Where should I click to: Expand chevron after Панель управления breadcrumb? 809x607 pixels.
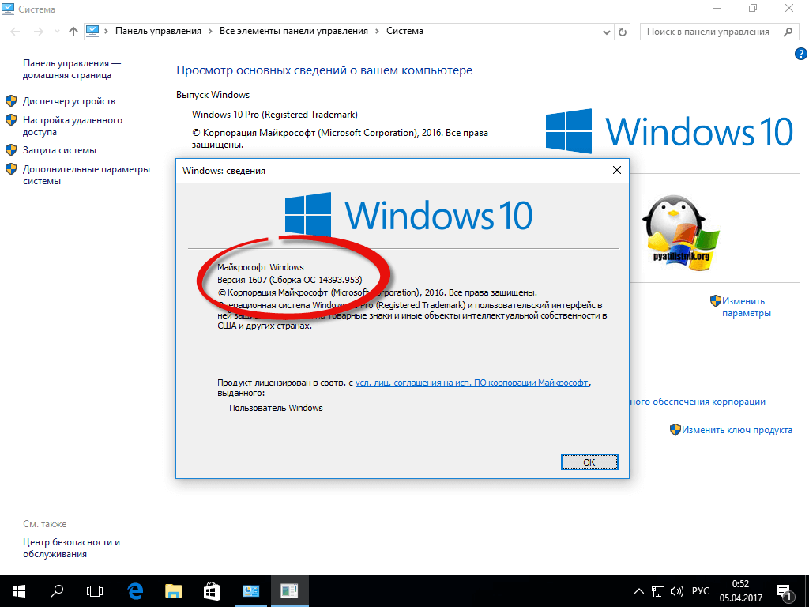[210, 32]
